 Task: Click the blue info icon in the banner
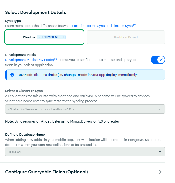12,75
